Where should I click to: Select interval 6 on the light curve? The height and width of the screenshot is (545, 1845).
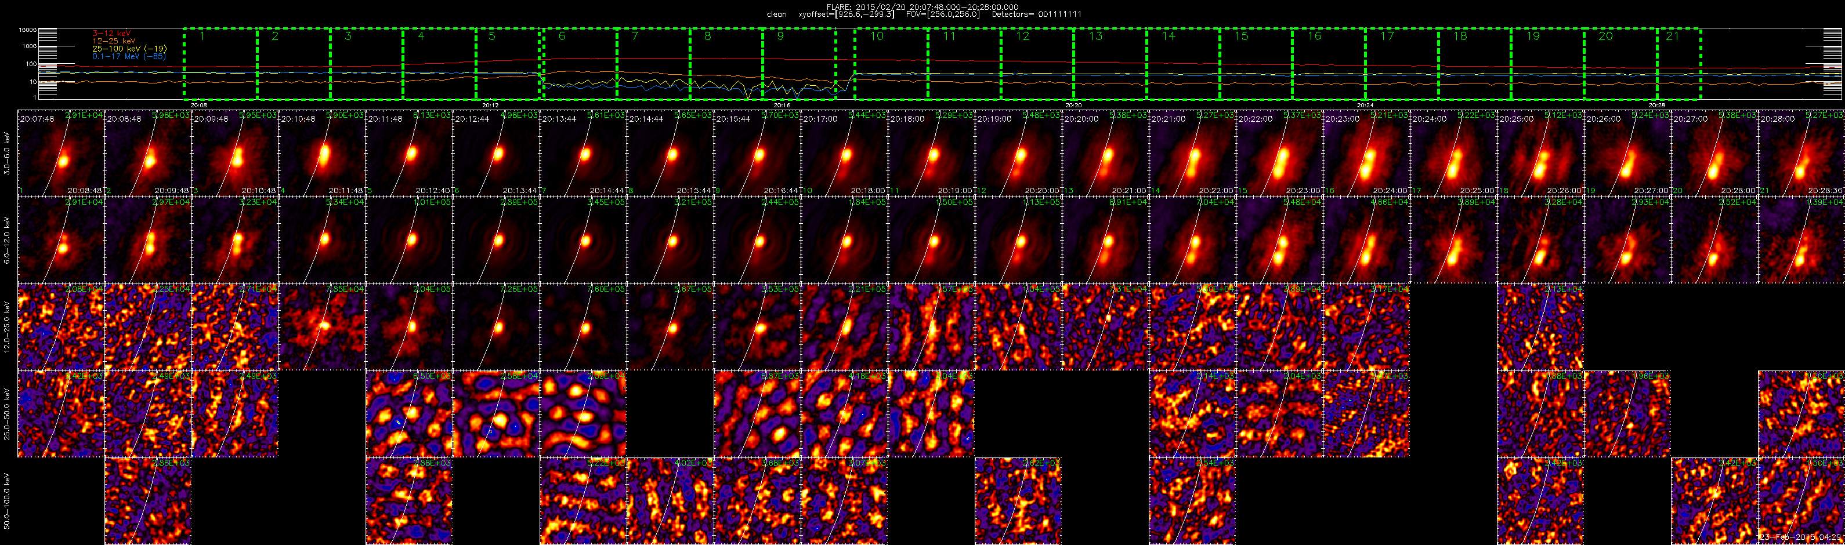point(580,64)
